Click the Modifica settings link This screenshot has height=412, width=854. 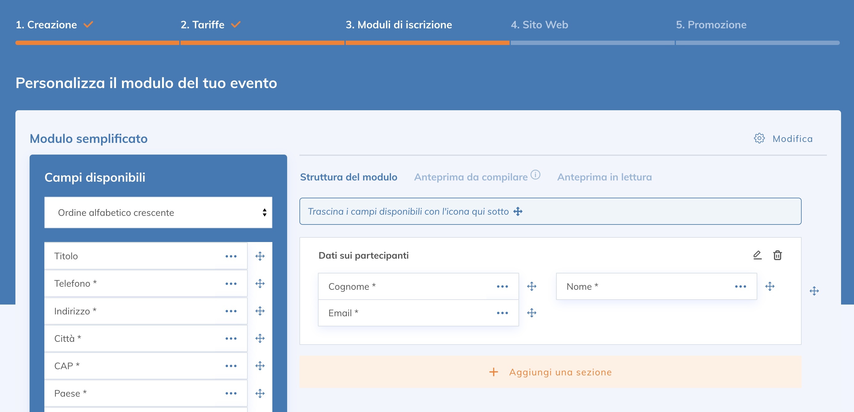[784, 139]
